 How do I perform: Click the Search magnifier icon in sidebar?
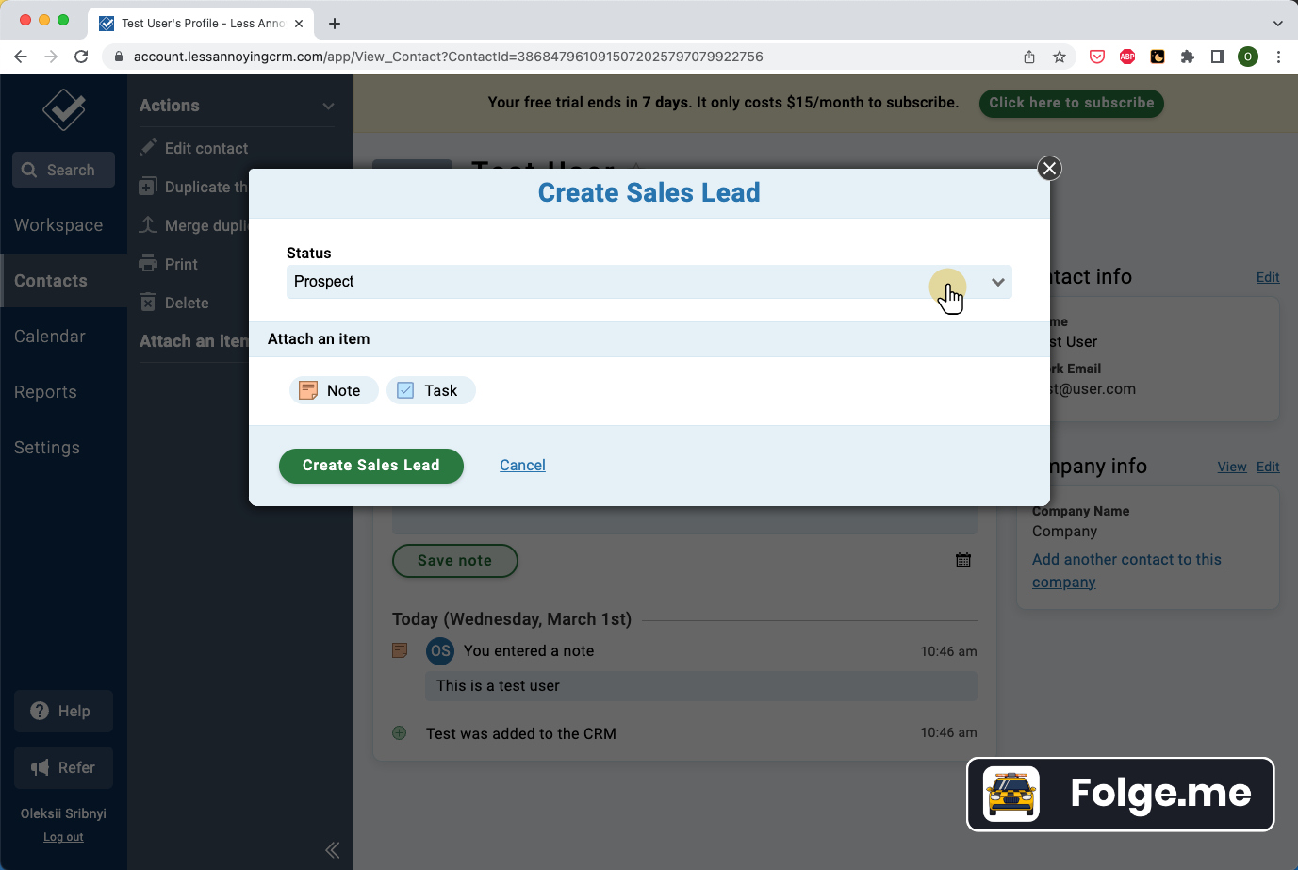28,170
